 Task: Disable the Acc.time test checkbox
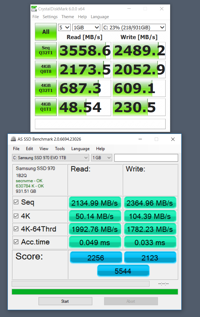pos(16,242)
